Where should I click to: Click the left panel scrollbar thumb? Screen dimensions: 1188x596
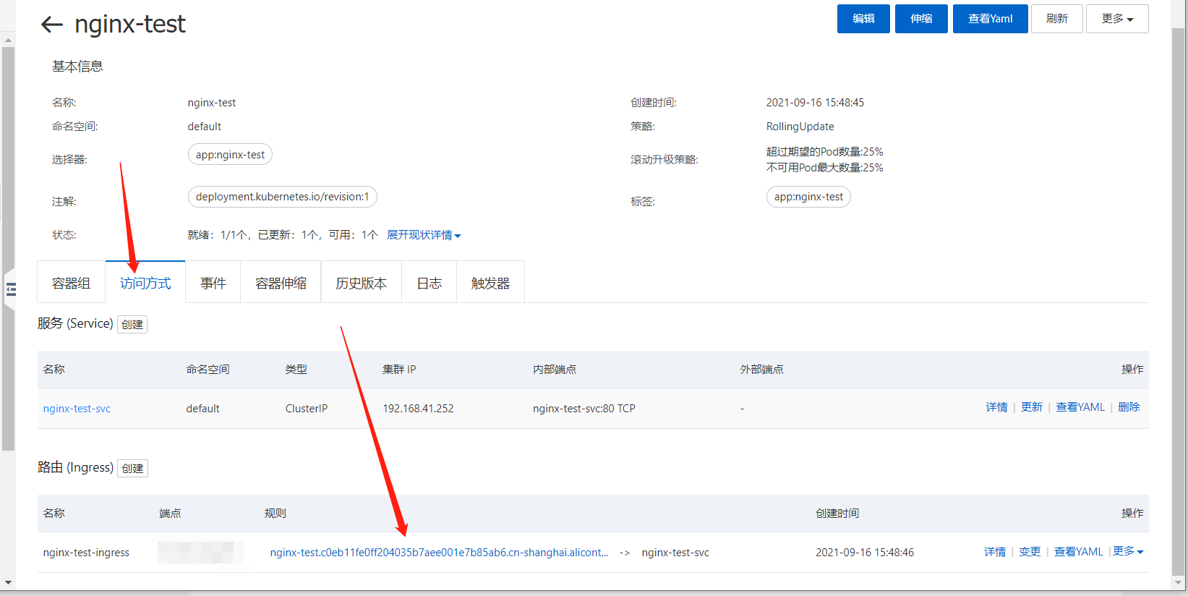click(x=8, y=249)
